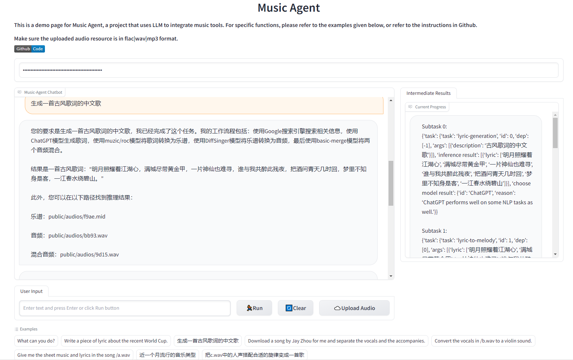This screenshot has width=573, height=360.
Task: Choose the World Cup lyric example
Action: coord(116,341)
